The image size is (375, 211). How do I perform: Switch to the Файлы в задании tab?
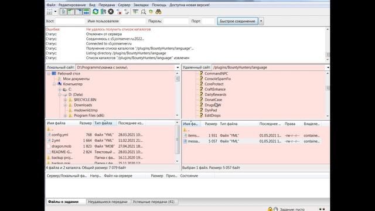click(66, 202)
